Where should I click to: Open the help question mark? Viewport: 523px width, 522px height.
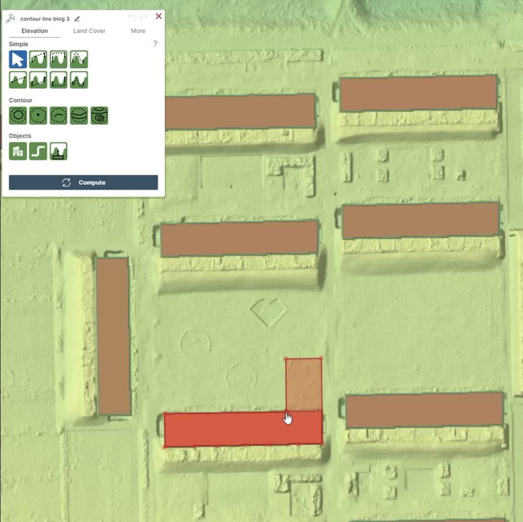pyautogui.click(x=155, y=44)
